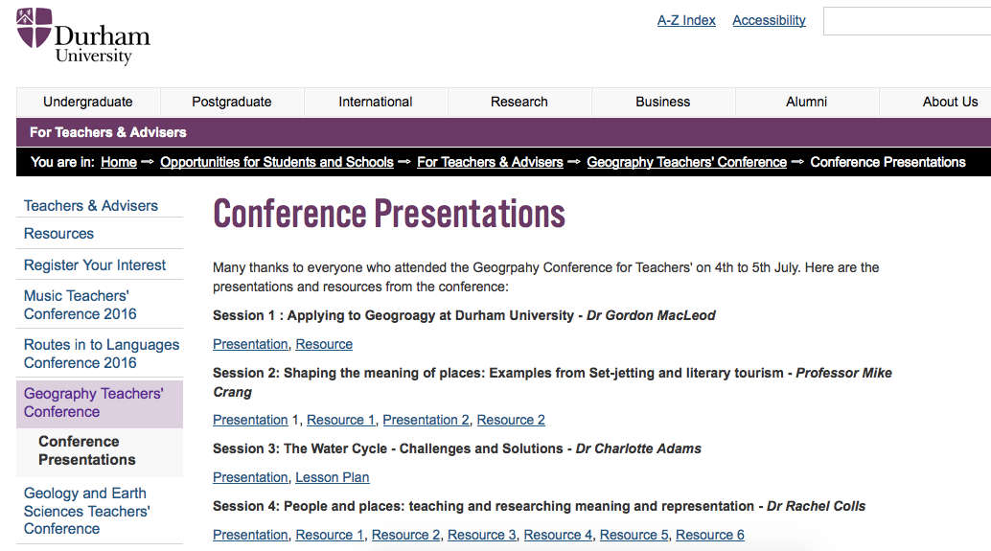This screenshot has height=551, width=991.
Task: Select the International navigation tab
Action: (x=376, y=102)
